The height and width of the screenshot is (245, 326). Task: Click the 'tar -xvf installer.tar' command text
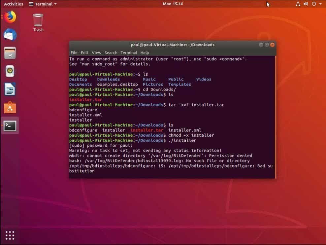(x=196, y=105)
